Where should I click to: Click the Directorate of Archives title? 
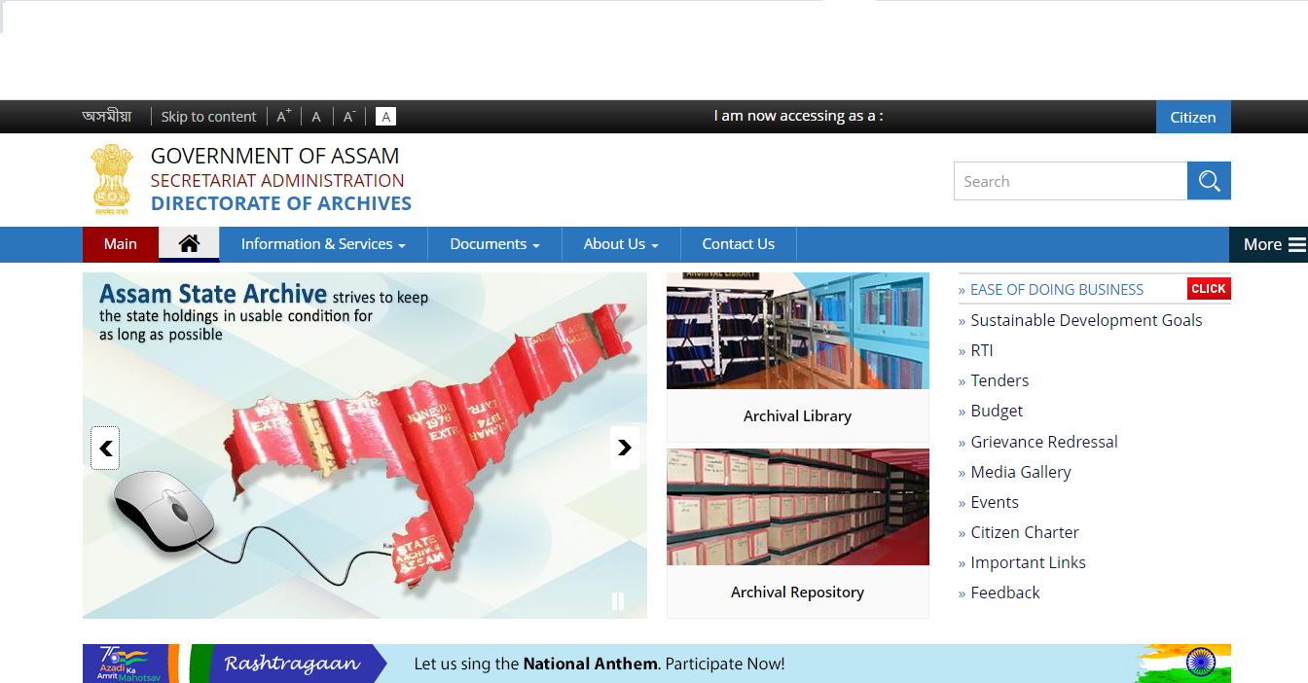[x=281, y=203]
